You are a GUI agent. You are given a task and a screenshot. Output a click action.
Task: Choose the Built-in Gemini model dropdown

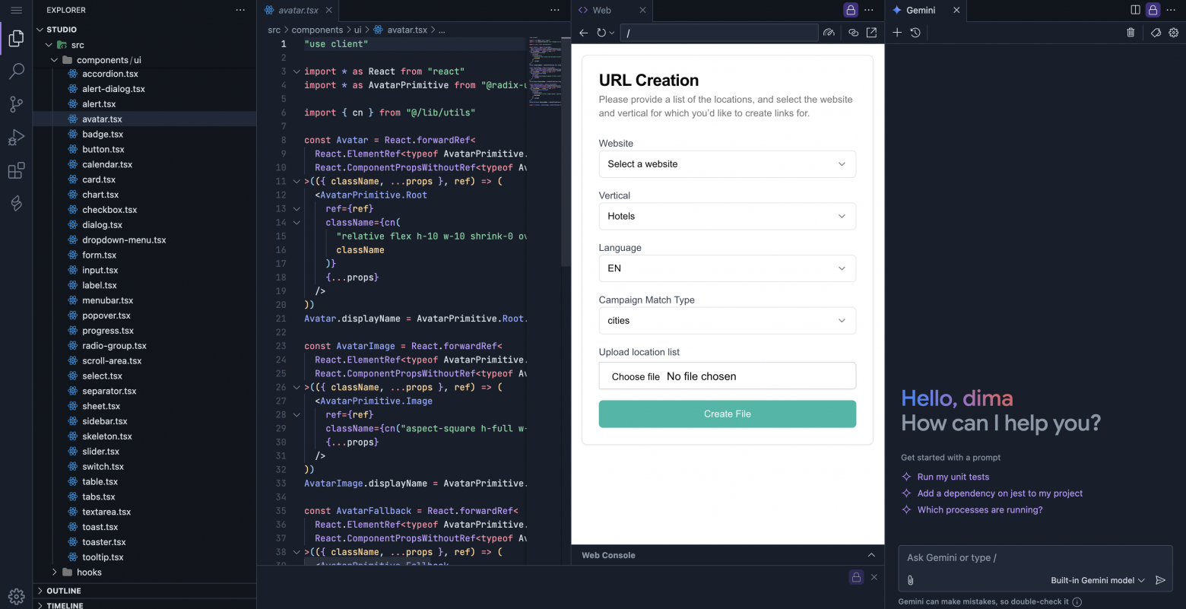pyautogui.click(x=1097, y=580)
